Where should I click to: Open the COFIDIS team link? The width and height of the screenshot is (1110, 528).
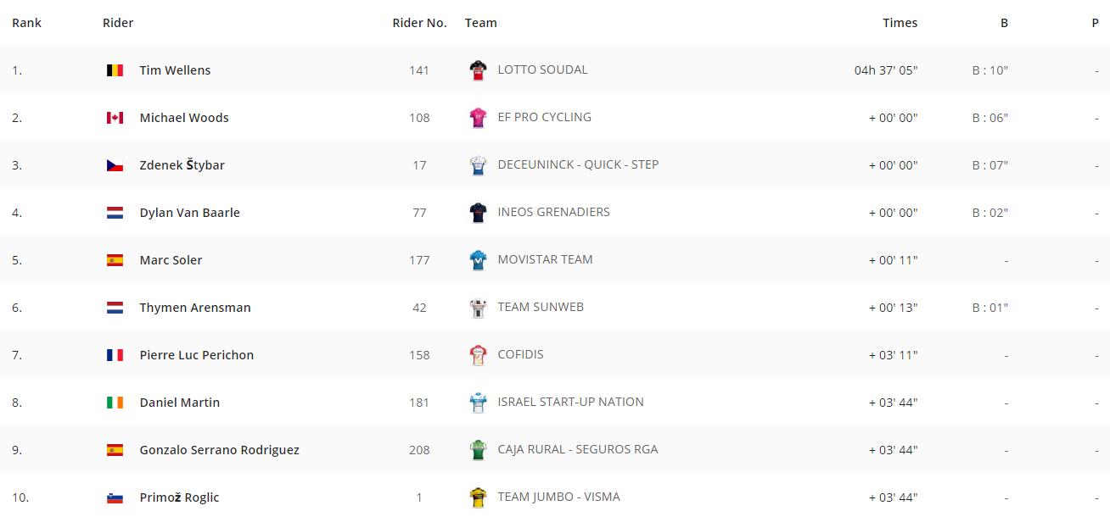pos(520,354)
